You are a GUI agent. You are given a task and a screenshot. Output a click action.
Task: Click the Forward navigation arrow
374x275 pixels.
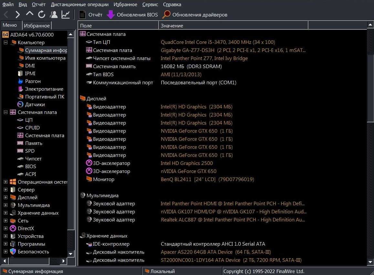pyautogui.click(x=18, y=15)
